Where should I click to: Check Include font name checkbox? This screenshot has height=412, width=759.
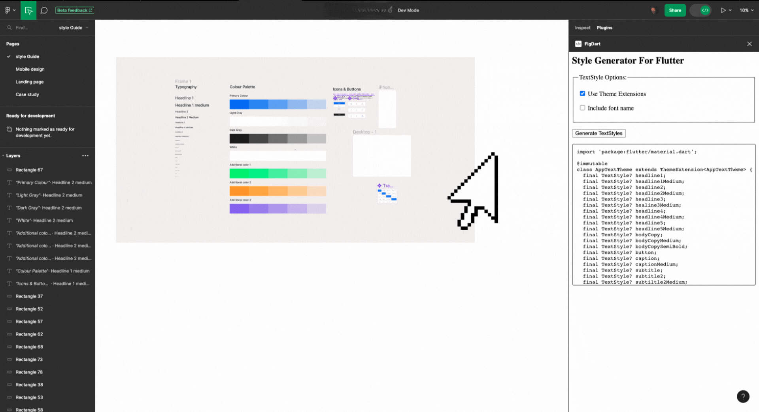coord(582,108)
